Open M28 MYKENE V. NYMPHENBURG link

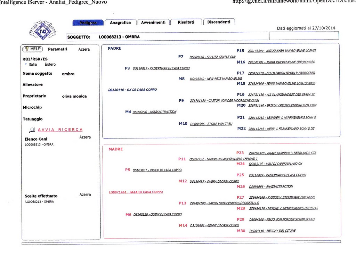[284, 208]
